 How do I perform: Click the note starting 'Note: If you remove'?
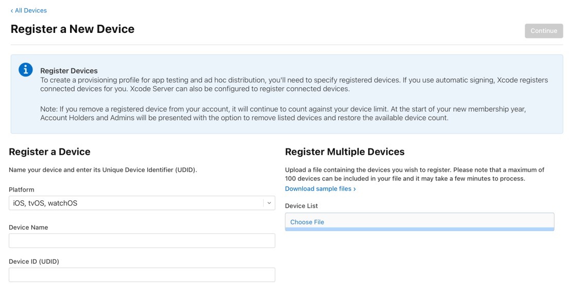click(x=283, y=114)
